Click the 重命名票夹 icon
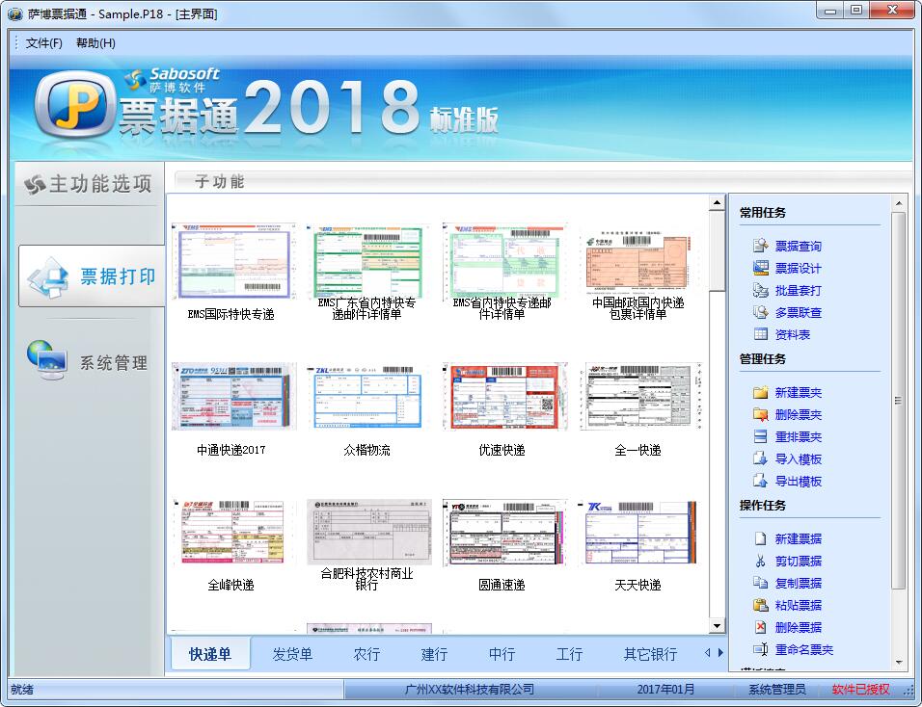This screenshot has height=707, width=922. [x=760, y=649]
